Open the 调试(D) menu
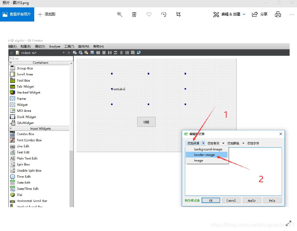 point(40,46)
